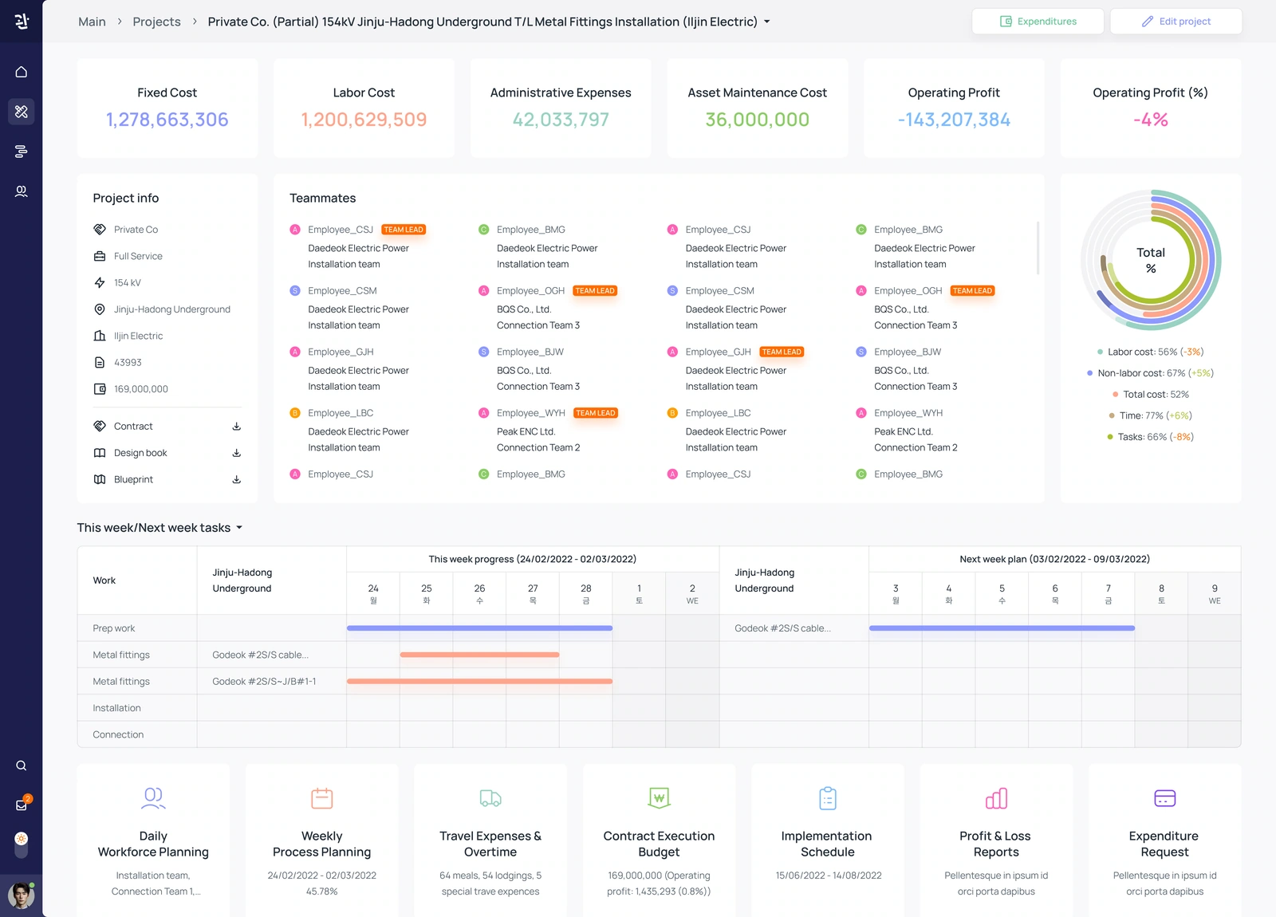Click Total cost: 52% legend entry
1276x917 pixels.
(1151, 395)
